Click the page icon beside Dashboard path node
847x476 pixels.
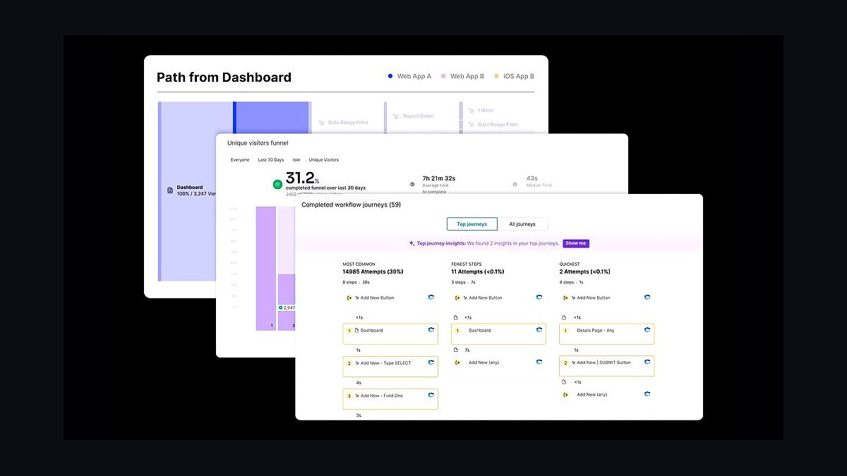pos(170,190)
